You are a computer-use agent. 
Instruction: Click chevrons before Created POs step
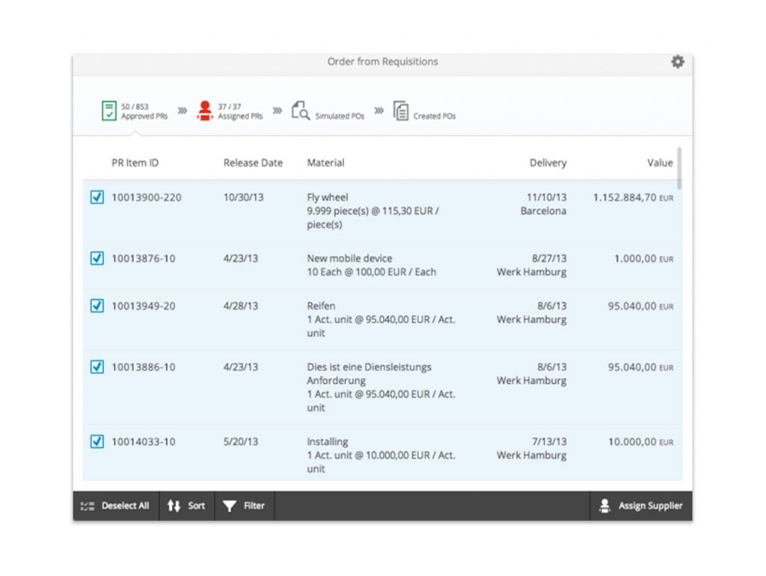coord(378,108)
